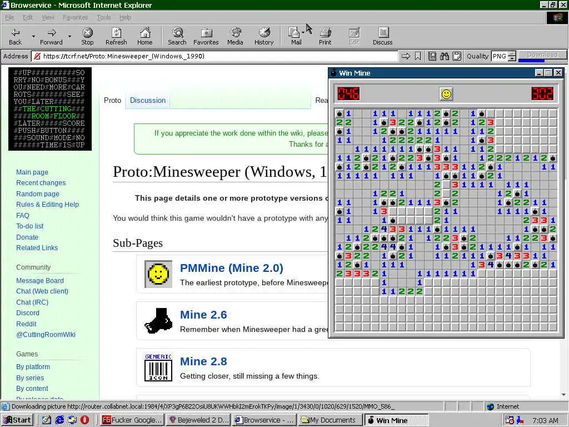
Task: Switch to My Documents taskbar button
Action: pyautogui.click(x=330, y=420)
